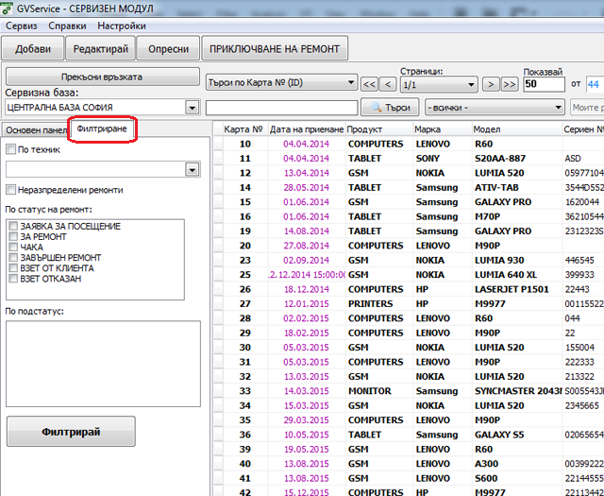The height and width of the screenshot is (496, 604).
Task: Sort by Модел column header
Action: (x=517, y=129)
